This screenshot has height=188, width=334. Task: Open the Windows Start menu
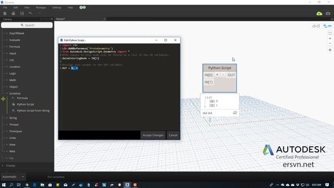pyautogui.click(x=4, y=185)
